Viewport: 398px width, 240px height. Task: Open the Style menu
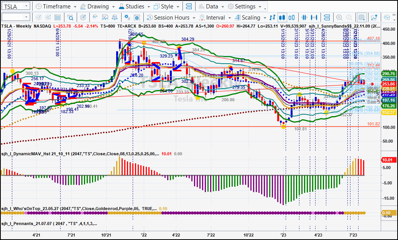[166, 7]
